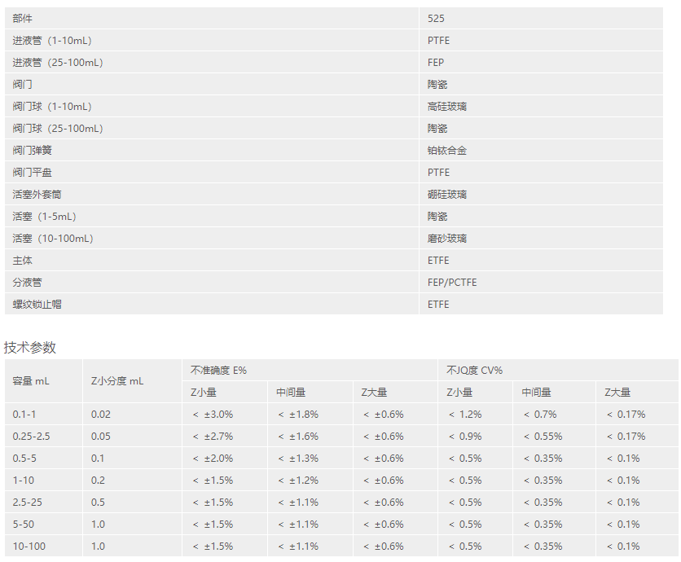
Task: Click the Z小分度 mL column header
Action: (x=117, y=380)
